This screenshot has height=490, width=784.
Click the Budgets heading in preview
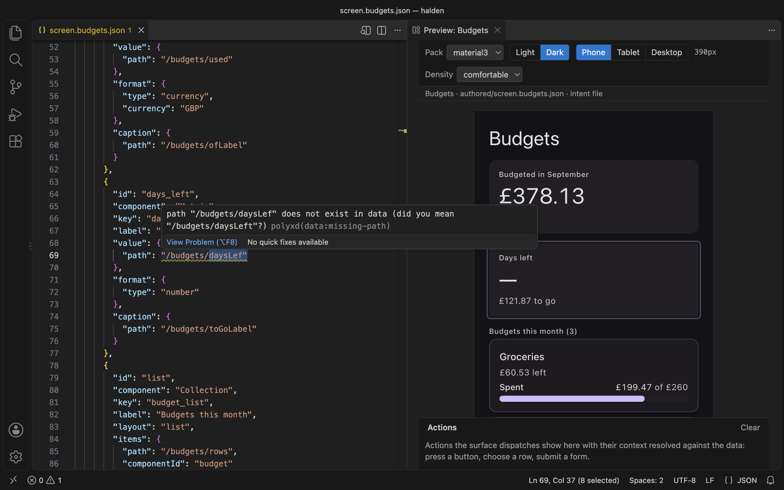524,139
